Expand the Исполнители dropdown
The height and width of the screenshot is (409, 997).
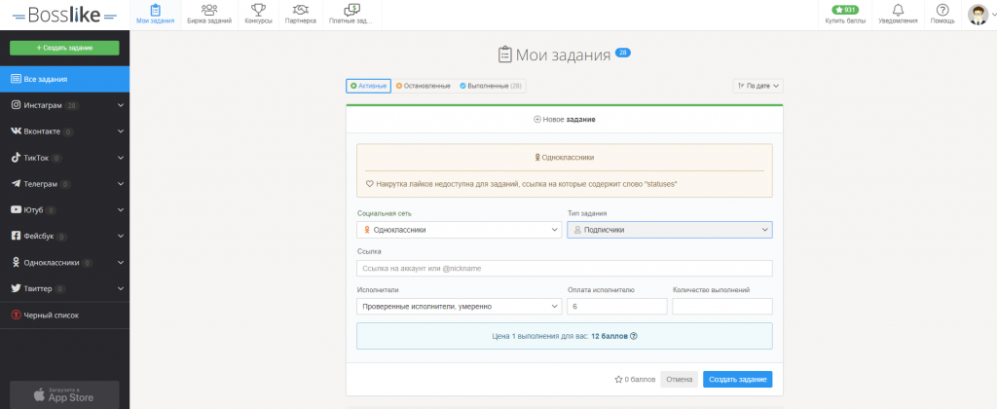tap(459, 306)
